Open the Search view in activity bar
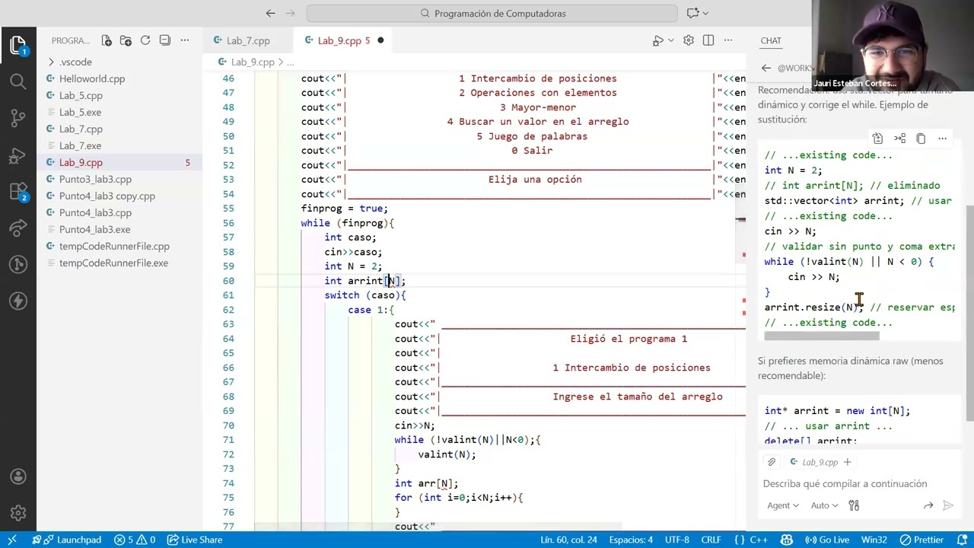This screenshot has height=548, width=974. pos(18,81)
